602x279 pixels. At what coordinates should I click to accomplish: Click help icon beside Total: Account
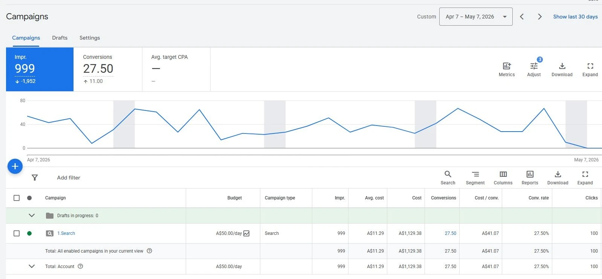pyautogui.click(x=80, y=266)
